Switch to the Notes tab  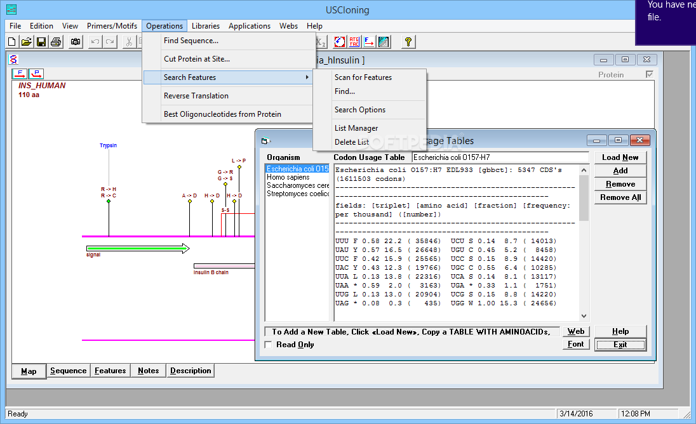148,370
